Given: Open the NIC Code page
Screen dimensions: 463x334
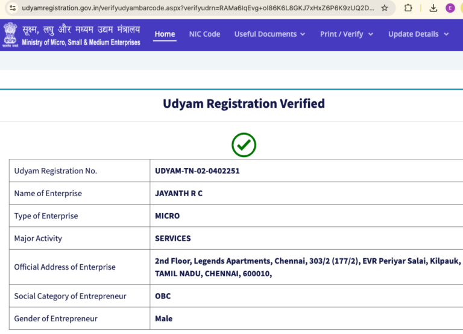Looking at the screenshot, I should click(x=204, y=34).
